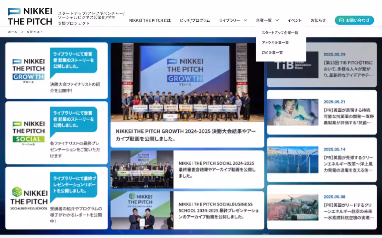This screenshot has height=238, width=382.
Task: Click the お問い合わせ contact button
Action: pyautogui.click(x=354, y=20)
